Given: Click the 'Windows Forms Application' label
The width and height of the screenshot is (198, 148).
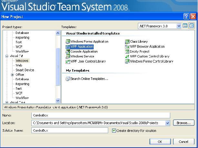Looking at the screenshot, I should pos(89,42).
